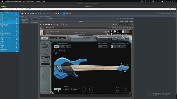Click the Molly Bass Library instrument name
This screenshot has height=99, width=177.
pos(53,31)
